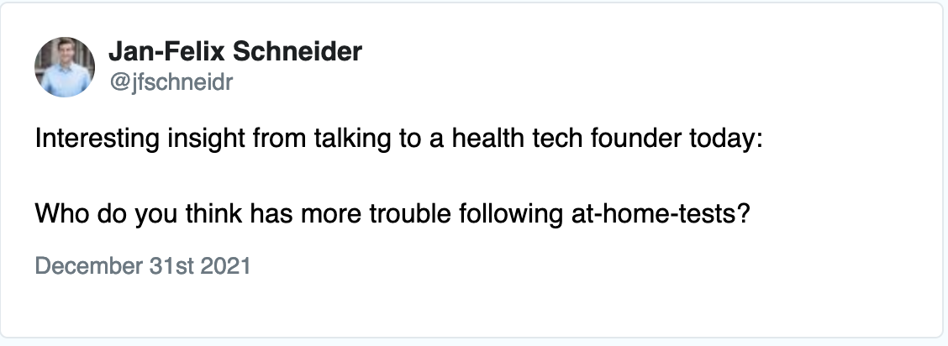Click the word "insight" in the tweet

pos(206,139)
